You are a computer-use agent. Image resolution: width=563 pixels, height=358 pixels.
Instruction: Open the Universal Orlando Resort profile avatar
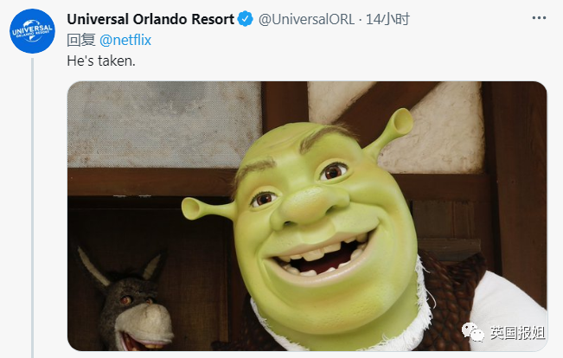32,31
